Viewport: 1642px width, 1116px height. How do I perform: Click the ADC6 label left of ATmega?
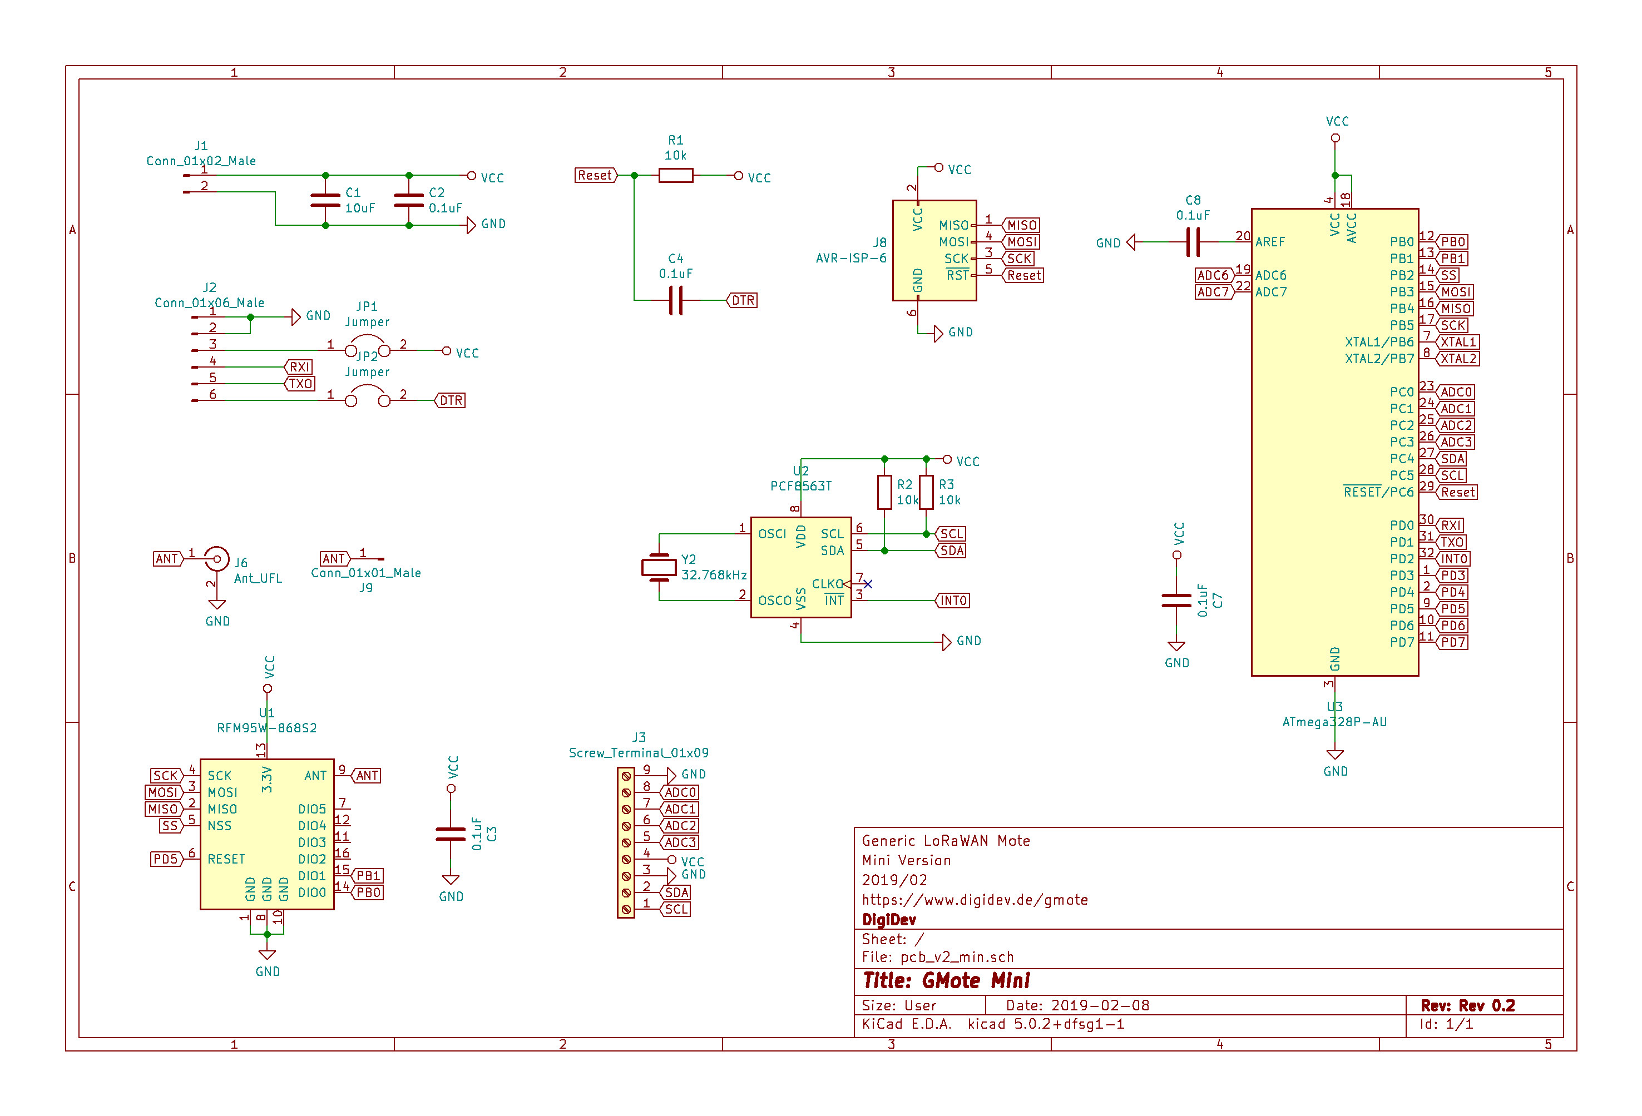[1214, 275]
